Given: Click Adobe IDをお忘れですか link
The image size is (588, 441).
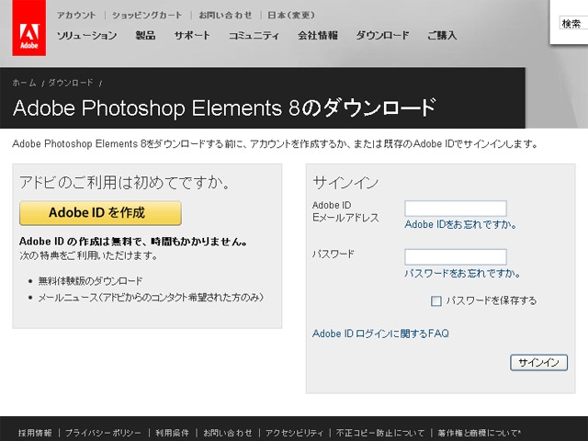Looking at the screenshot, I should (x=460, y=224).
